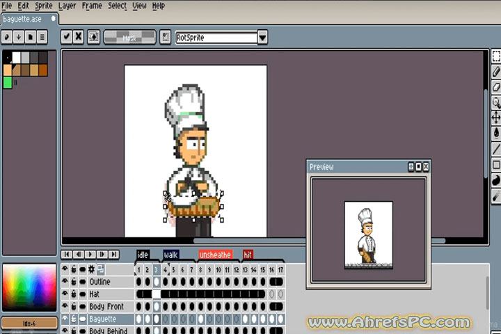Viewport: 501px width, 334px height.
Task: Toggle lock on Body Front layer
Action: coord(74,306)
